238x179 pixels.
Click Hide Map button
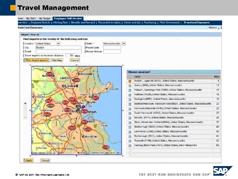[57, 60]
